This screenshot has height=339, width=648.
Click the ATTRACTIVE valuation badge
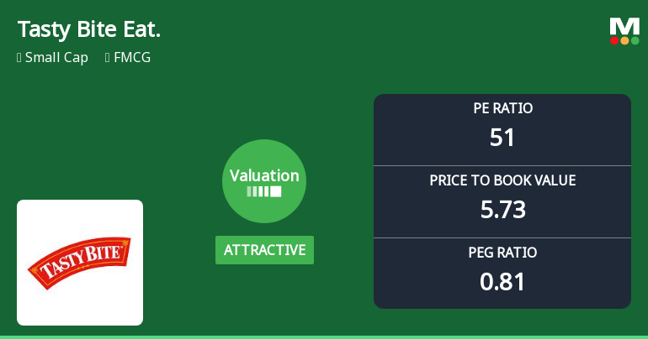264,250
